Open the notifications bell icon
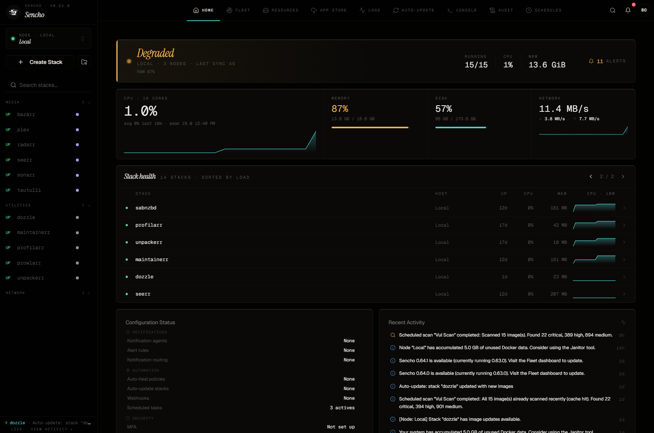 (x=628, y=10)
